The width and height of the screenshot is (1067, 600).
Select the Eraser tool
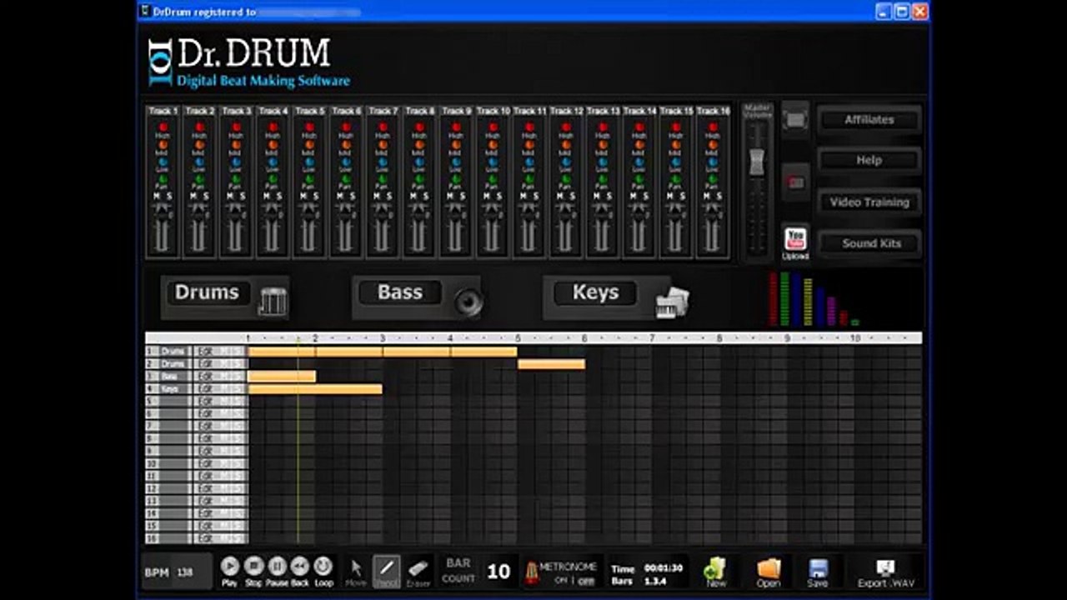tap(418, 571)
